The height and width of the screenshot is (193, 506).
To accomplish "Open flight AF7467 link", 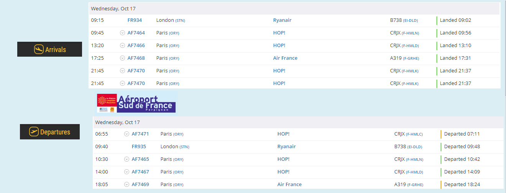I will [x=140, y=172].
